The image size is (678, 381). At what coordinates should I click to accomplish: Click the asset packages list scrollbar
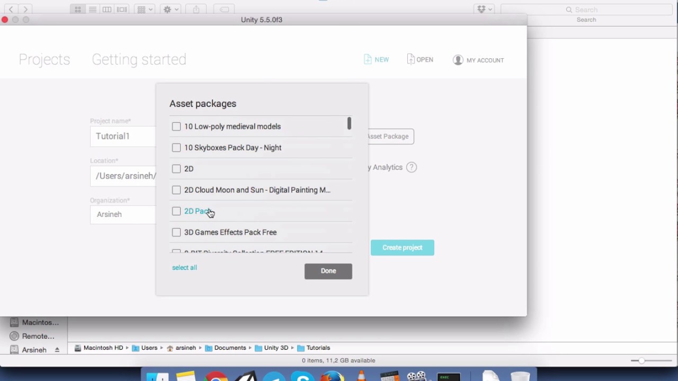tap(349, 123)
